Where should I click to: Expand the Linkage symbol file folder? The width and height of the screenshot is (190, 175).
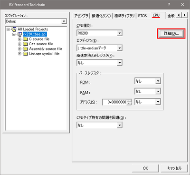(x=19, y=54)
